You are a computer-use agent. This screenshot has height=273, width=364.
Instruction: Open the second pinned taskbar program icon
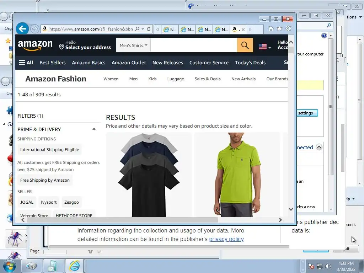click(53, 266)
